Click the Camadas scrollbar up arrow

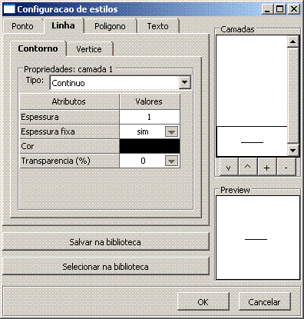[x=293, y=42]
